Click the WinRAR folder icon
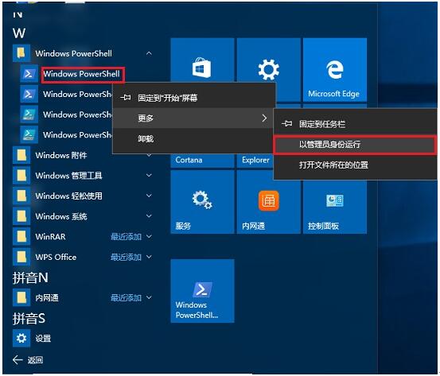Screen dimensions: 440x376 (x=21, y=237)
